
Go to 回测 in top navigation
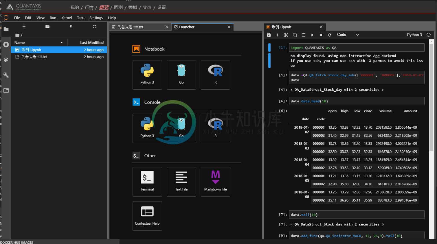118,8
